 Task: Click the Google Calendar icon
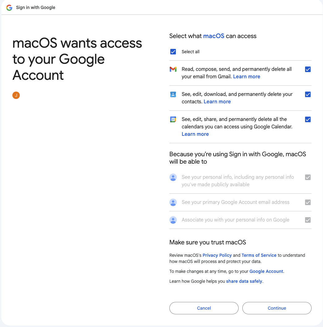click(x=173, y=119)
